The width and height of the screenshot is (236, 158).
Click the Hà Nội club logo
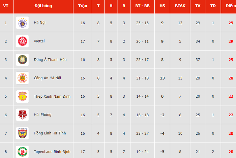pos(23,23)
